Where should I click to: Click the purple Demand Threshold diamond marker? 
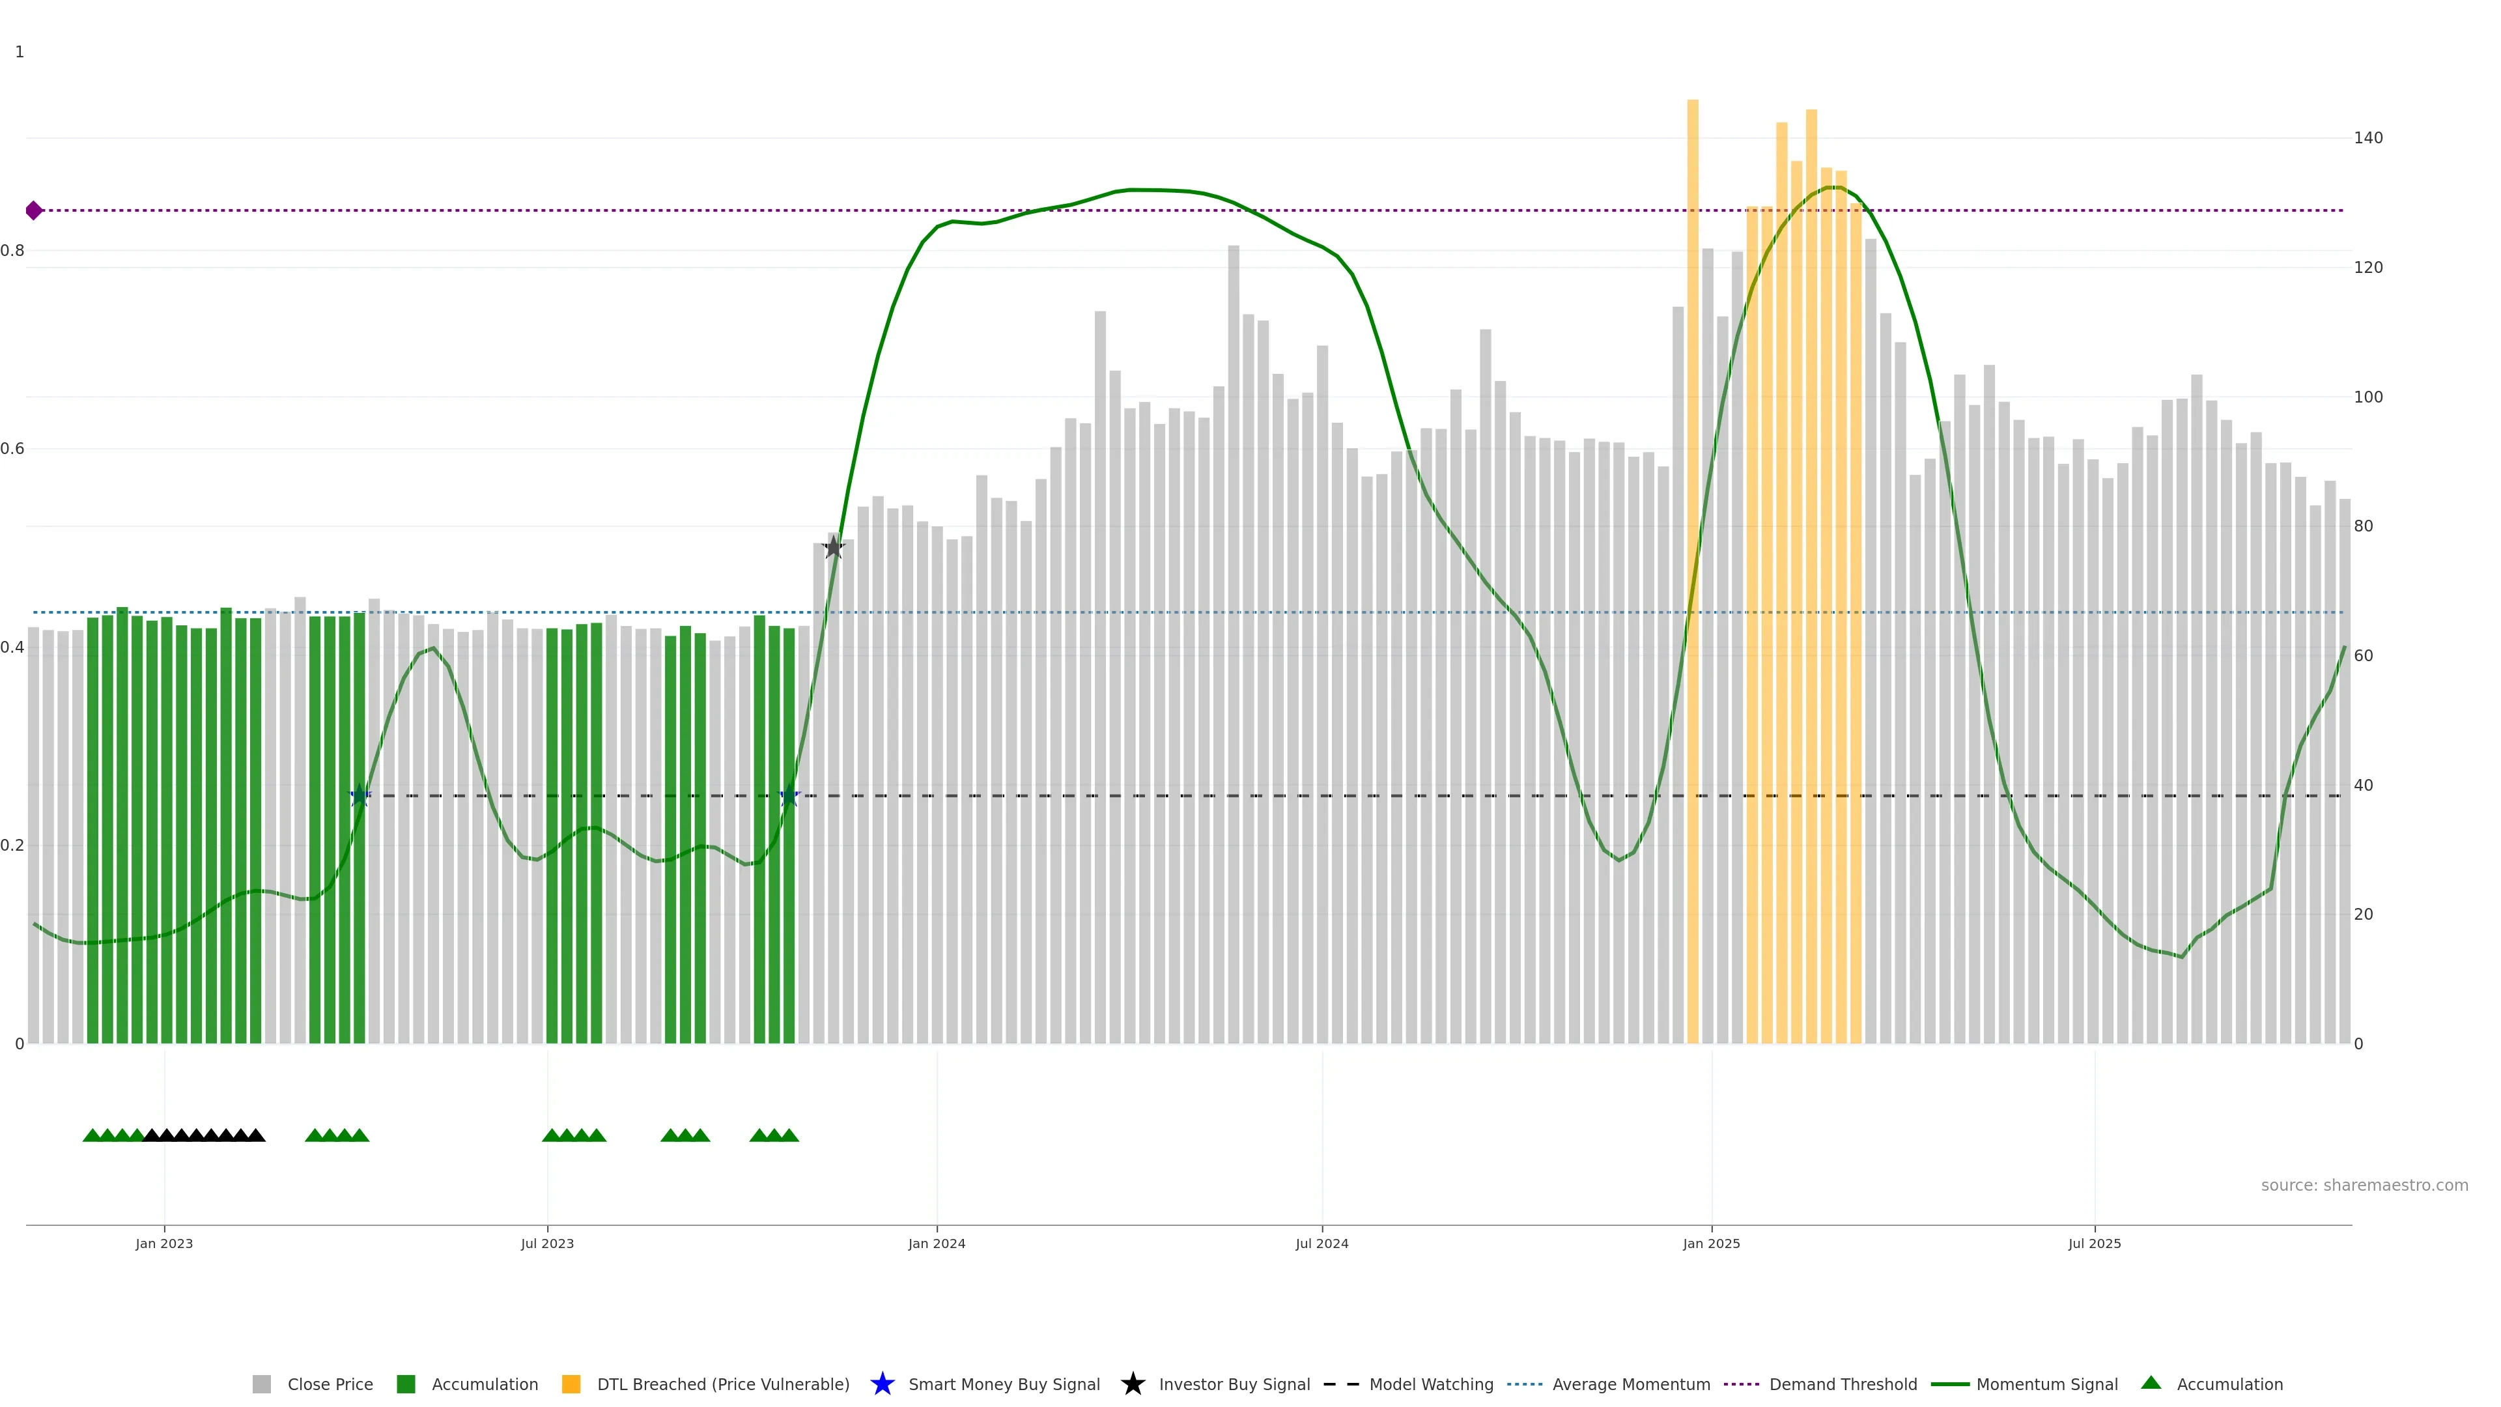coord(34,210)
